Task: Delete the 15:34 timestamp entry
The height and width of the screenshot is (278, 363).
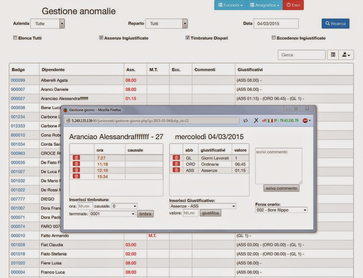Action: [76, 176]
